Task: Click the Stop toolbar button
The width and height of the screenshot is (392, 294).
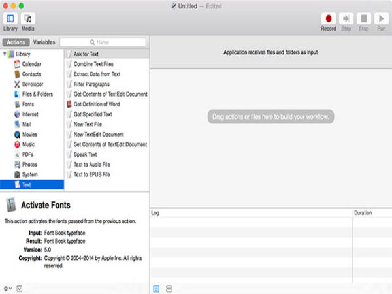Action: 364,19
